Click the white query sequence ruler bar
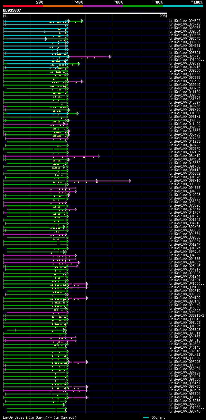Screen dimensions: 206x420 (85, 13)
